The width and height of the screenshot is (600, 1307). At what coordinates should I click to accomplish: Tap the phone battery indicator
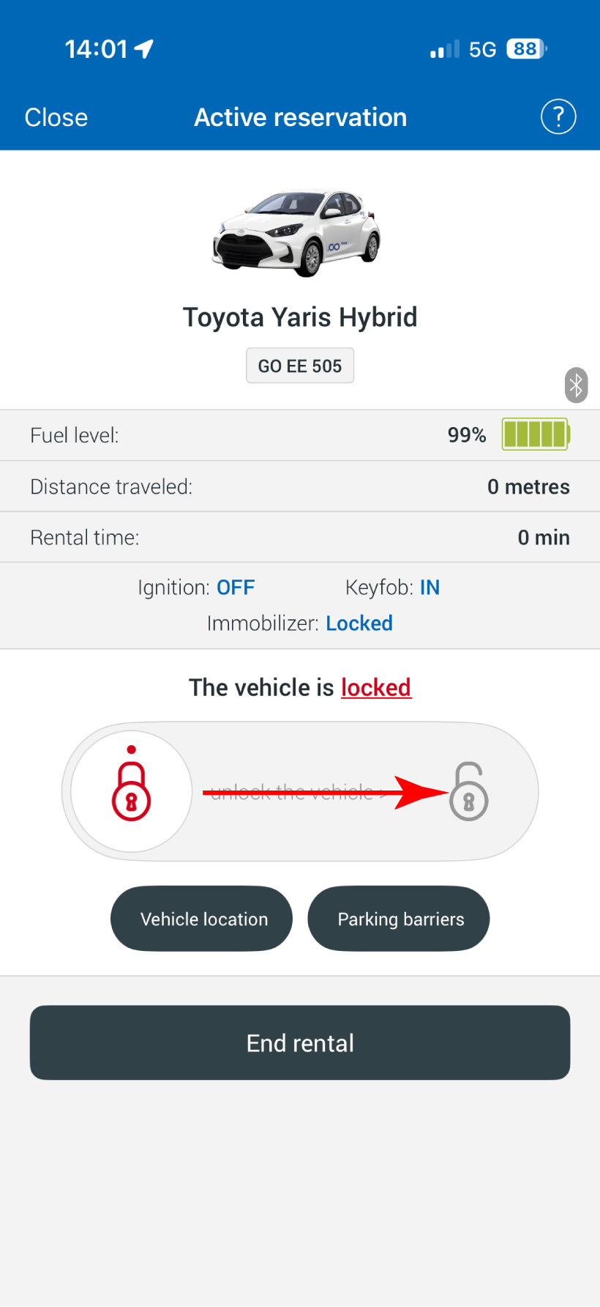click(526, 49)
